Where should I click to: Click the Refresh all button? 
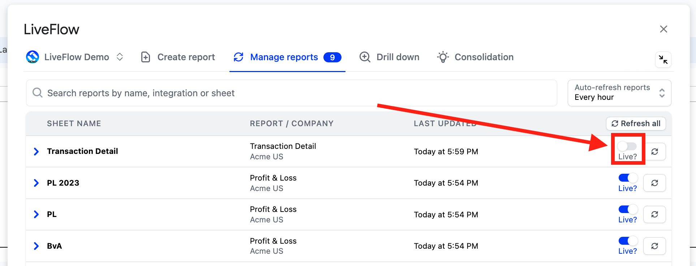click(636, 124)
